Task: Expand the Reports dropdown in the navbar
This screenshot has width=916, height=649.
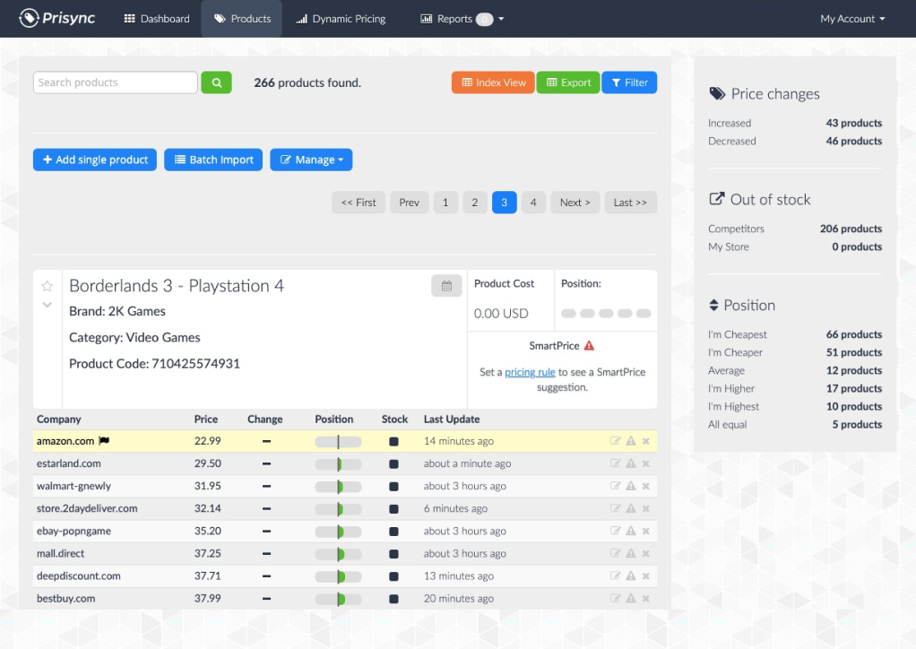Action: coord(460,18)
